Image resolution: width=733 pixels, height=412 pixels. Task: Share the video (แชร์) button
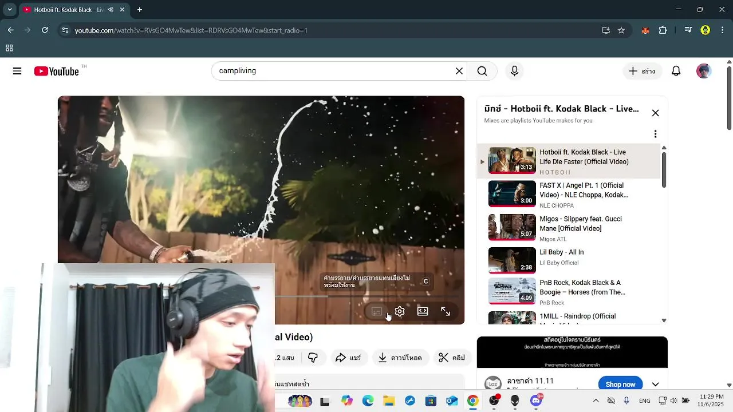(348, 358)
